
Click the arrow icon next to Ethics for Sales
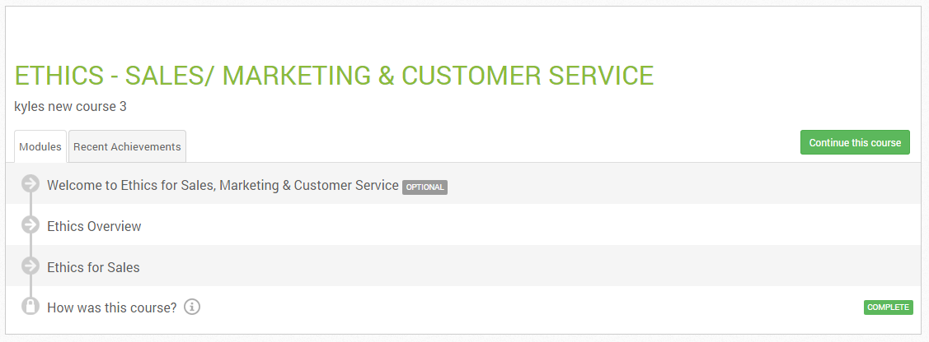(30, 266)
